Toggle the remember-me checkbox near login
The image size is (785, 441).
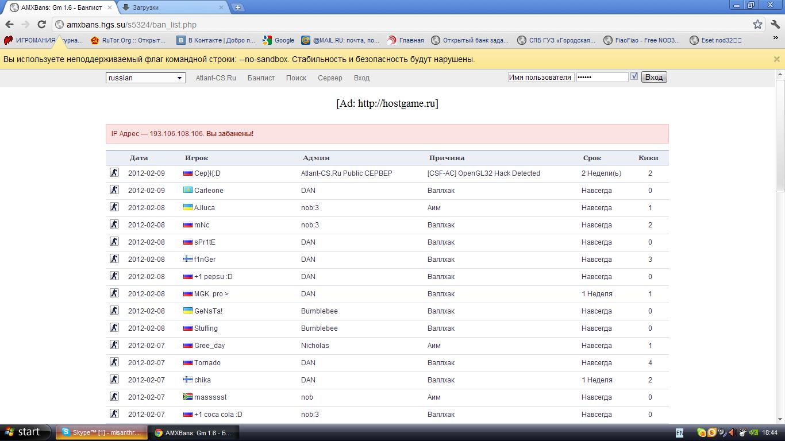point(634,76)
